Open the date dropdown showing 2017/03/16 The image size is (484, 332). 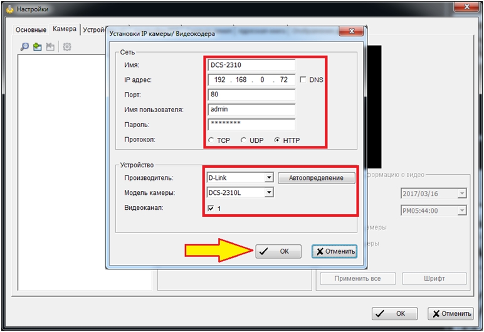[x=462, y=194]
